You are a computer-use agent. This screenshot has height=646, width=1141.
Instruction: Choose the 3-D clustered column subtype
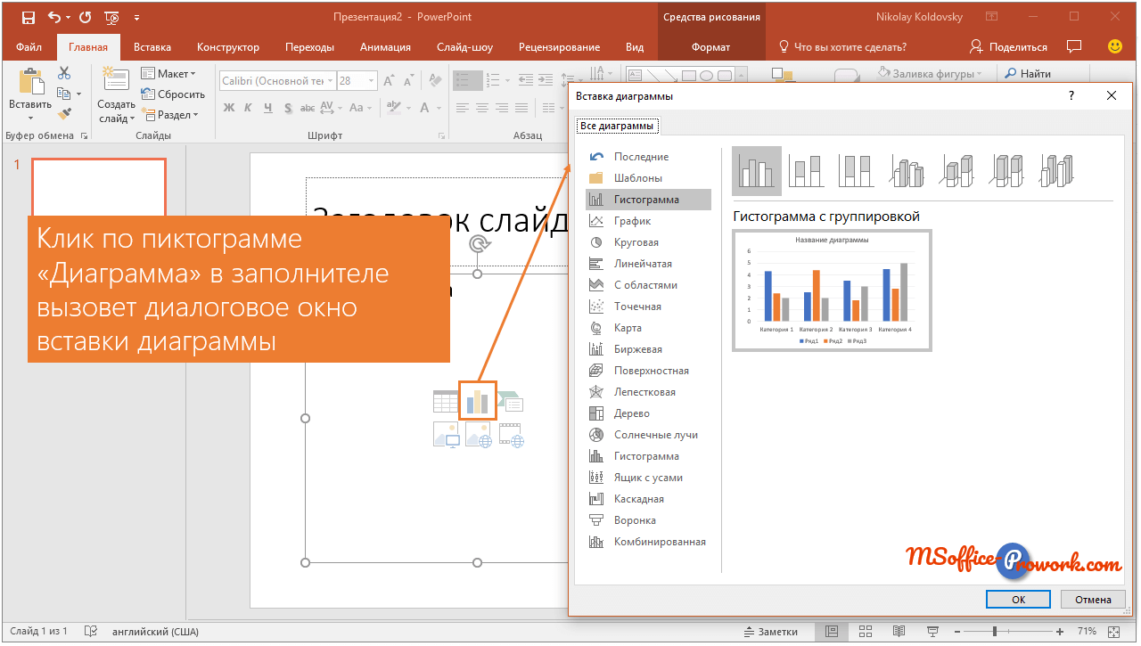tap(906, 171)
